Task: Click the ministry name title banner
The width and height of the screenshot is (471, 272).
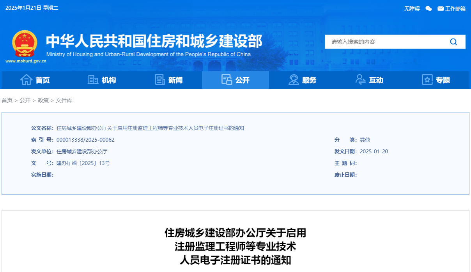Action: [154, 41]
